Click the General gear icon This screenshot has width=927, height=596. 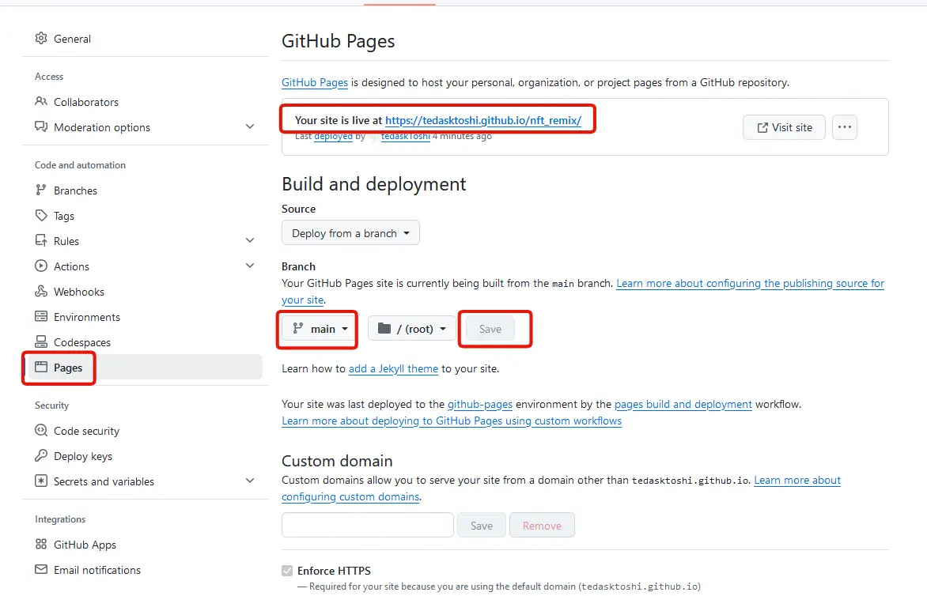point(41,39)
